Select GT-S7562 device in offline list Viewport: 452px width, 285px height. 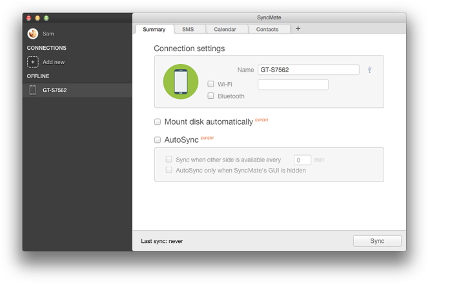click(x=77, y=90)
